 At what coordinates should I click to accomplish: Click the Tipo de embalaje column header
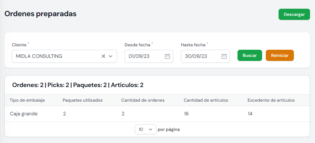[27, 100]
